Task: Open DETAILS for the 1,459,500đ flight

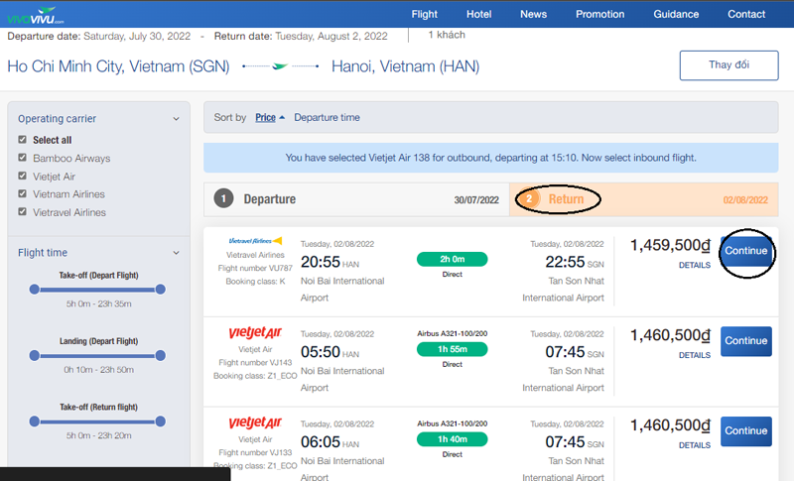Action: 694,265
